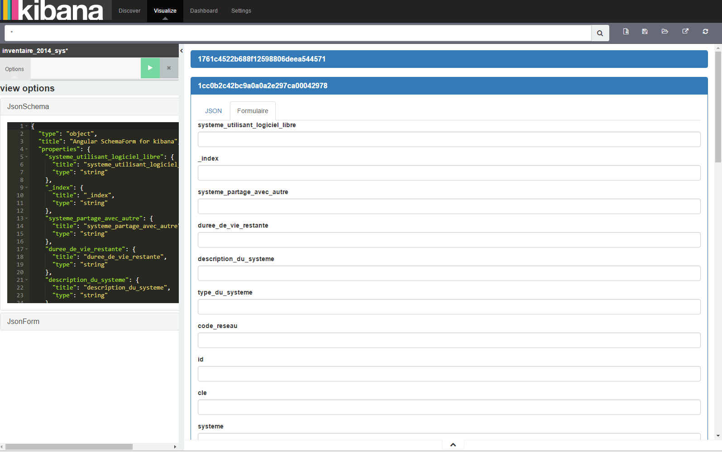Viewport: 722px width, 452px height.
Task: Focus the main query search field
Action: [x=298, y=33]
